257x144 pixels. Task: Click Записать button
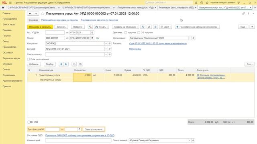pyautogui.click(x=61, y=27)
